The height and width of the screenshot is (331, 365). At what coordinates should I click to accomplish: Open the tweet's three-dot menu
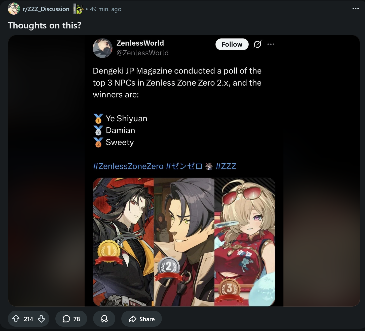coord(271,44)
